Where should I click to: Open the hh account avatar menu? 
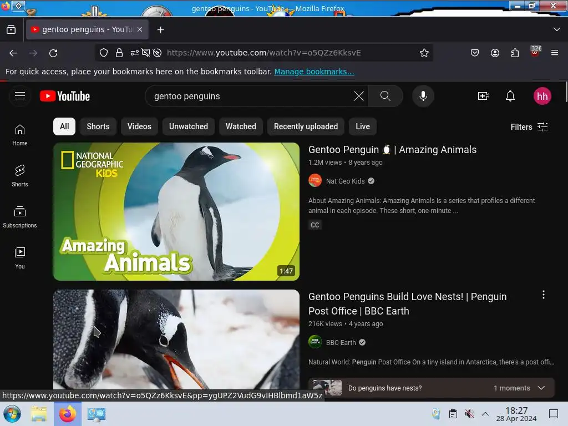pyautogui.click(x=542, y=96)
